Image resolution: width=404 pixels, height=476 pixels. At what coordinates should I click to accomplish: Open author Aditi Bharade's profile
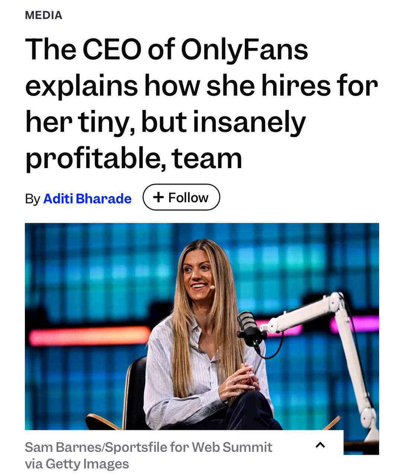[87, 199]
